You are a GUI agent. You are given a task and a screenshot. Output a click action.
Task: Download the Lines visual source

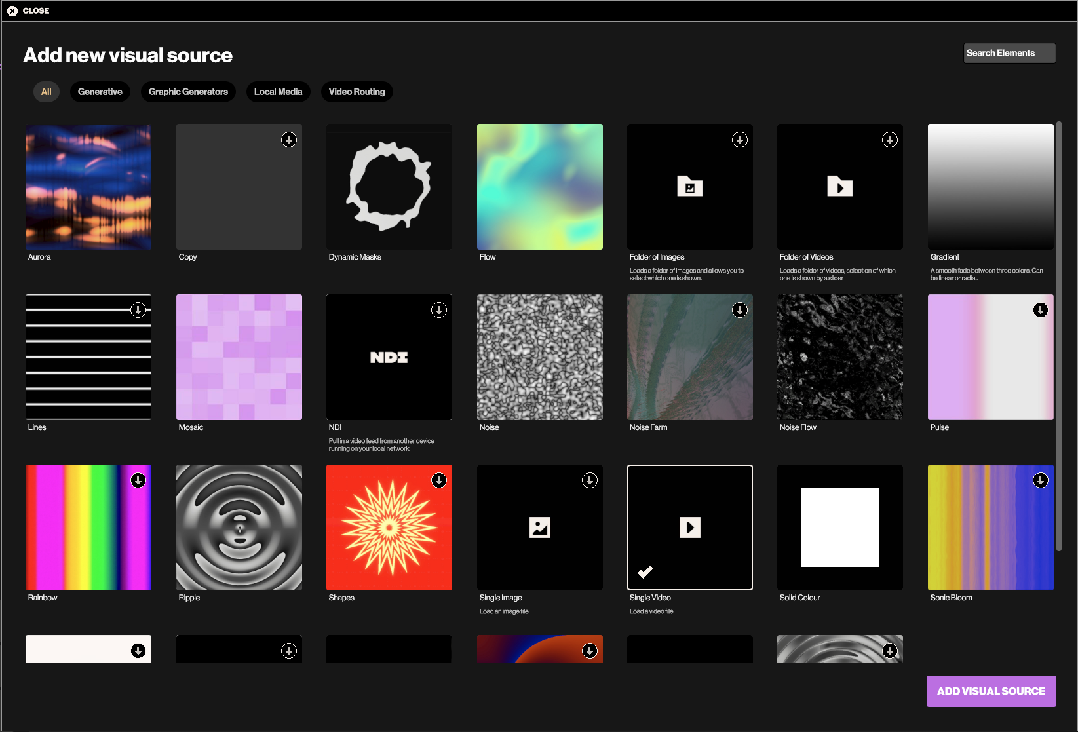pyautogui.click(x=138, y=310)
